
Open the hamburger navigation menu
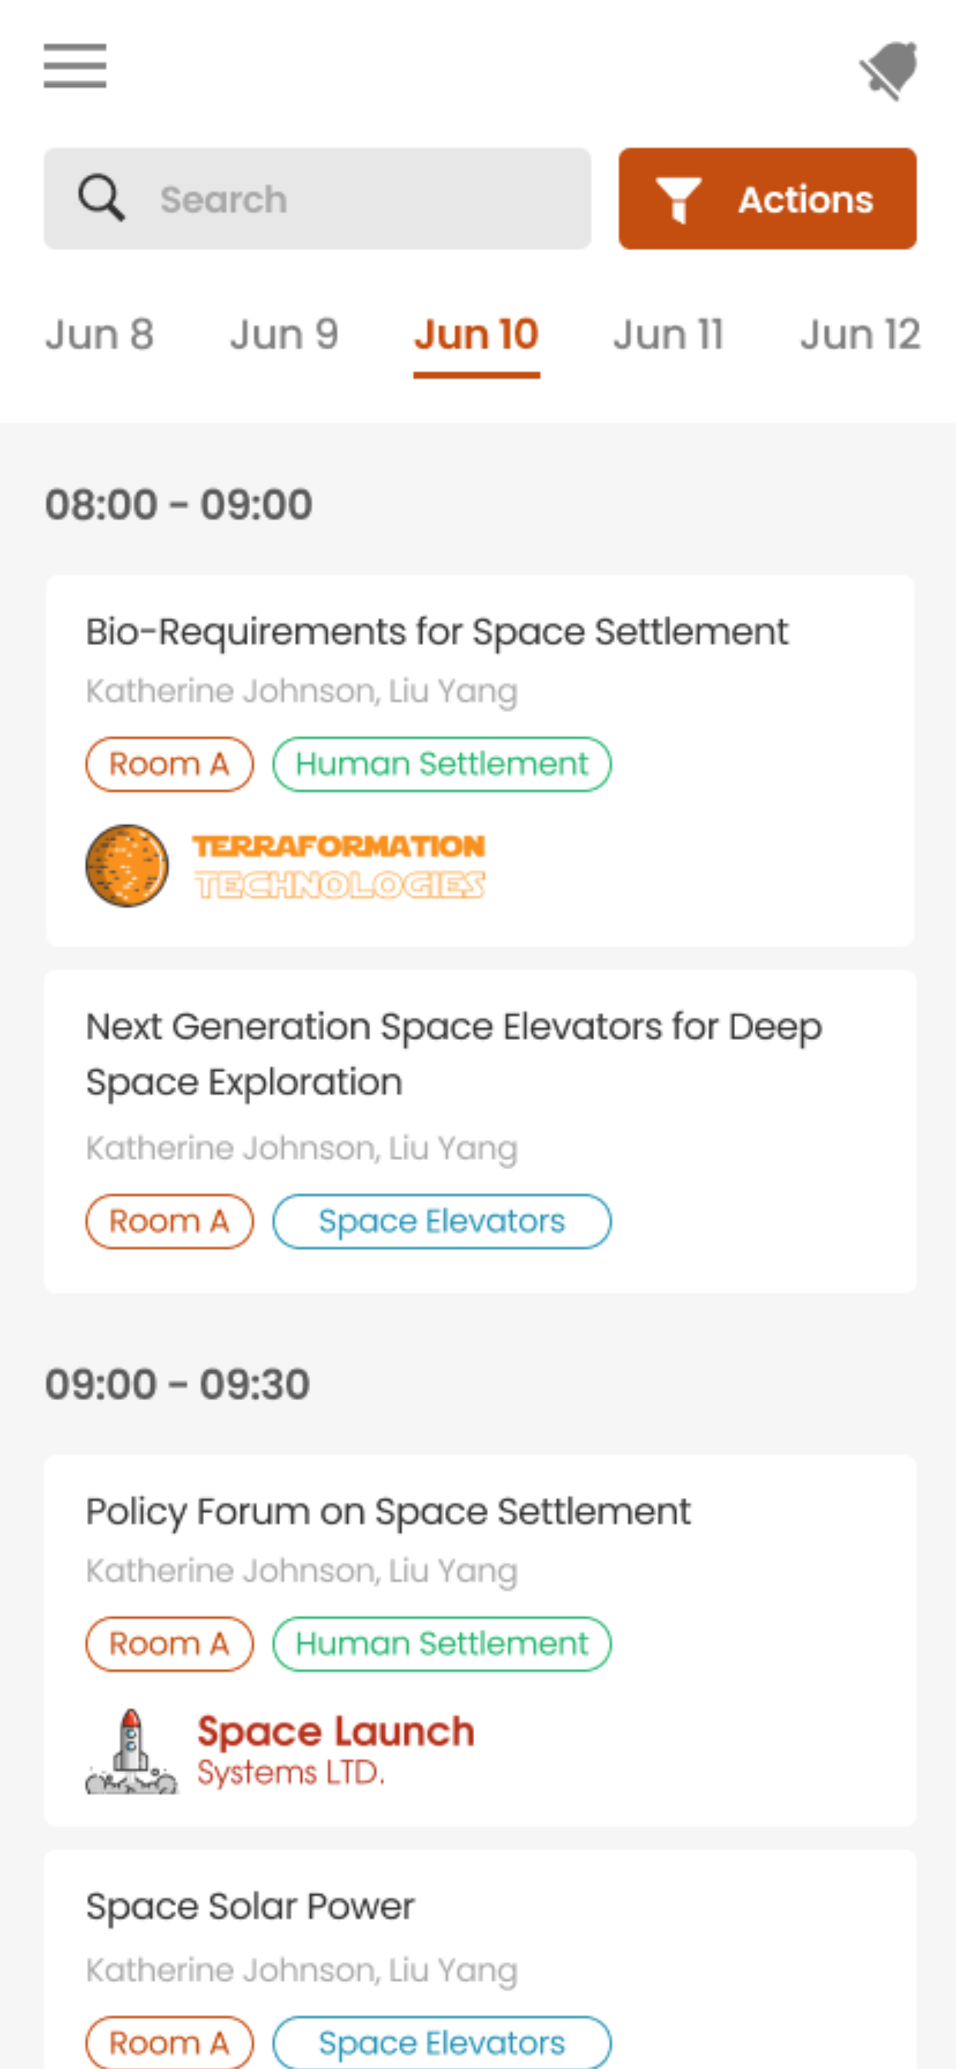75,66
